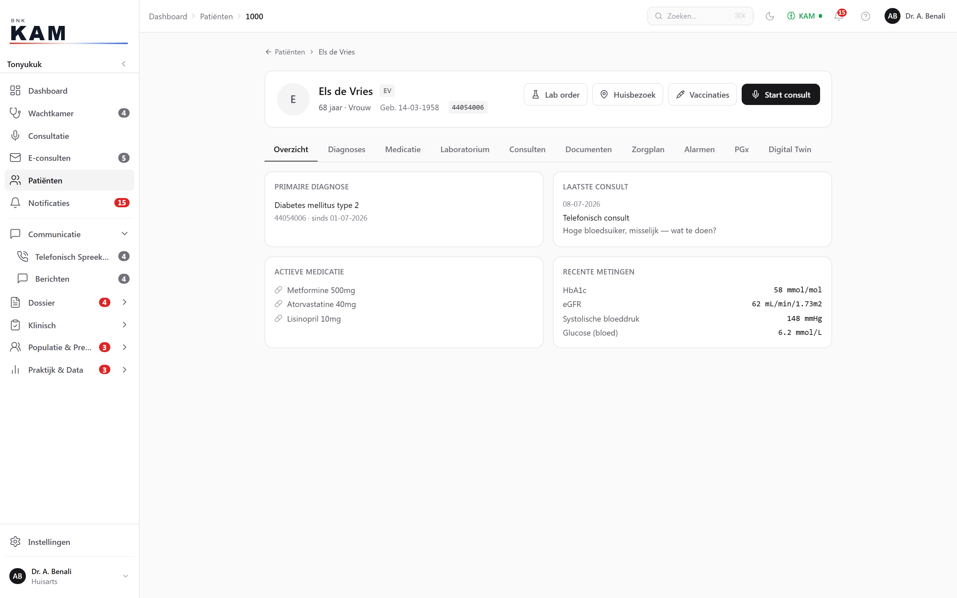
Task: Open Wachtkamer via the stethoscope icon
Action: point(15,113)
